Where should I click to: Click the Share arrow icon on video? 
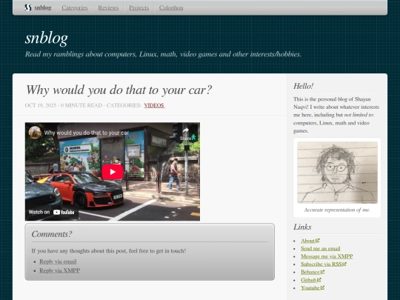coord(185,130)
